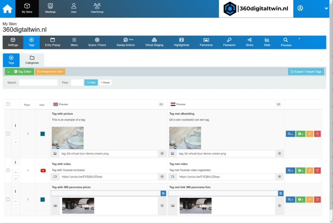Expand the blue toolbar overflow caret
This screenshot has width=333, height=223.
pos(299,39)
